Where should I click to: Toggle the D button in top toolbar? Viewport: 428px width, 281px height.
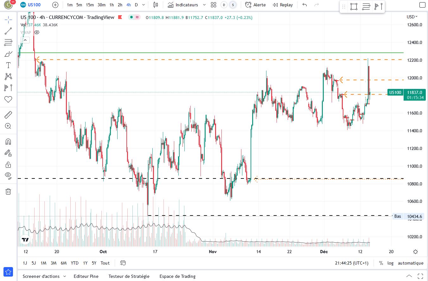224,5
